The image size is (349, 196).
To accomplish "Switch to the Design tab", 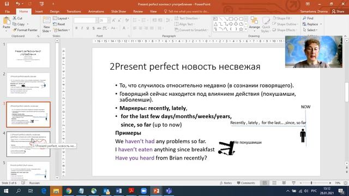I will 55,11.
